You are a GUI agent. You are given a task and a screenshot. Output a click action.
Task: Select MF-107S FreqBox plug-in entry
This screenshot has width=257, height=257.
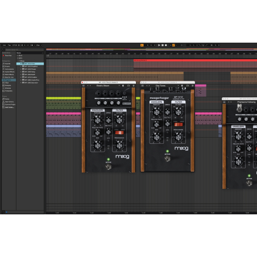coord(30,77)
